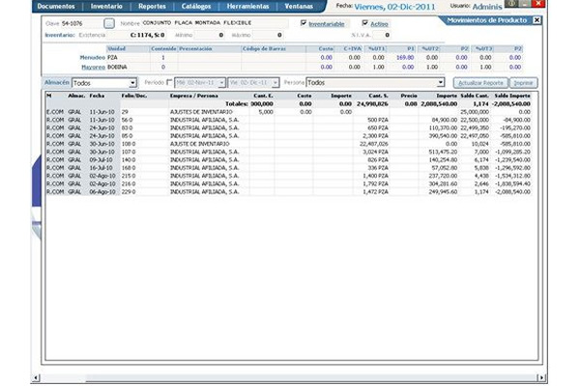Toggle the Inventariable checkbox
The image size is (580, 386).
(x=304, y=22)
